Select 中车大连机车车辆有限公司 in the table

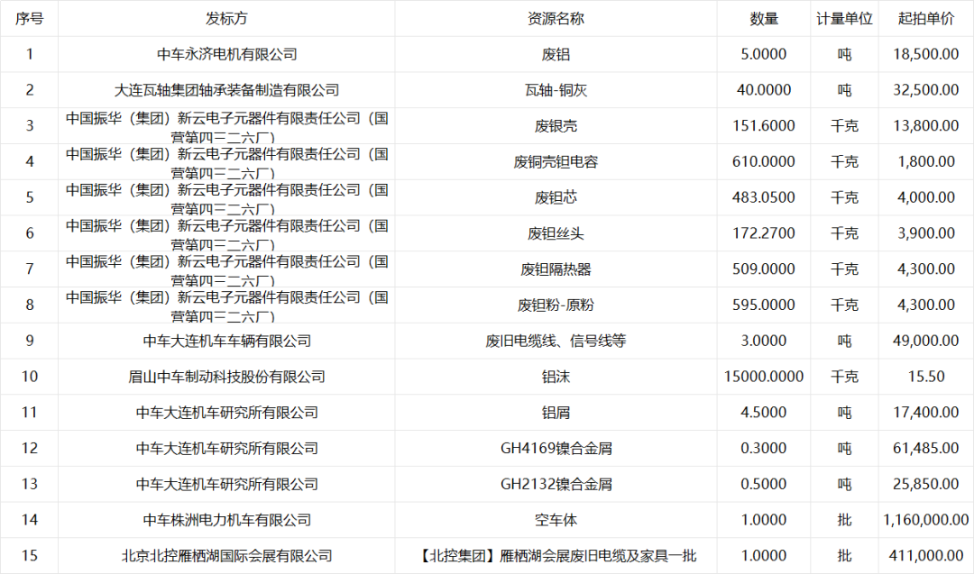tap(226, 342)
